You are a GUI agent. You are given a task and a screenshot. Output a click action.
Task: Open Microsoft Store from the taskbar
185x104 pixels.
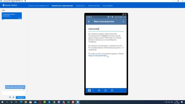point(30,102)
